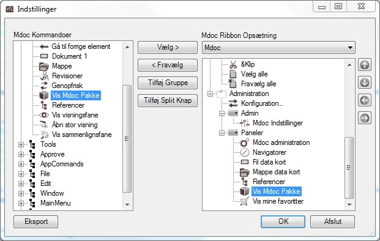Viewport: 380px width, 241px height.
Task: Select the Window label in commands tree
Action: coord(52,193)
